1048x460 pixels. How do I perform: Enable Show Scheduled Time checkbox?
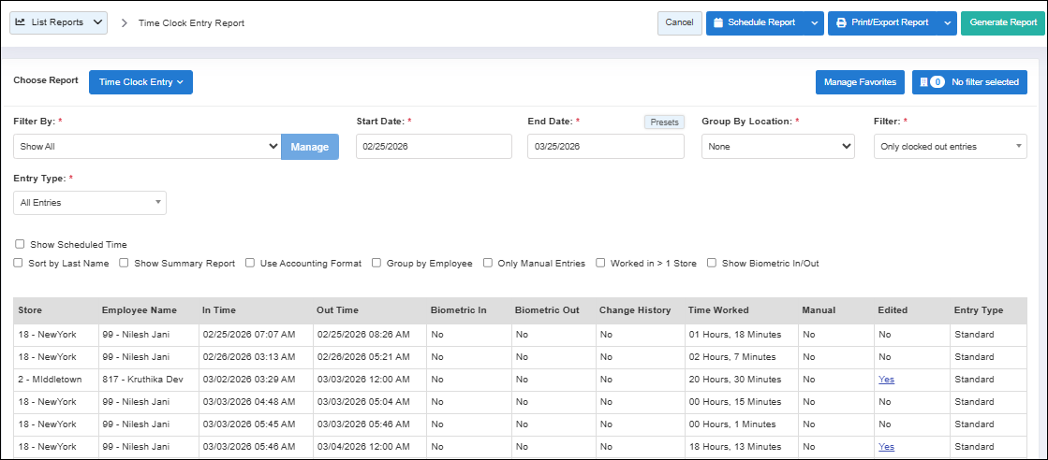point(20,244)
